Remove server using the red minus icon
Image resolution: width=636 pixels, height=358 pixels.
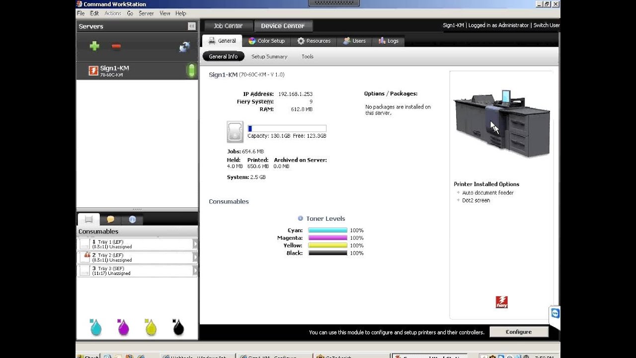pos(116,46)
